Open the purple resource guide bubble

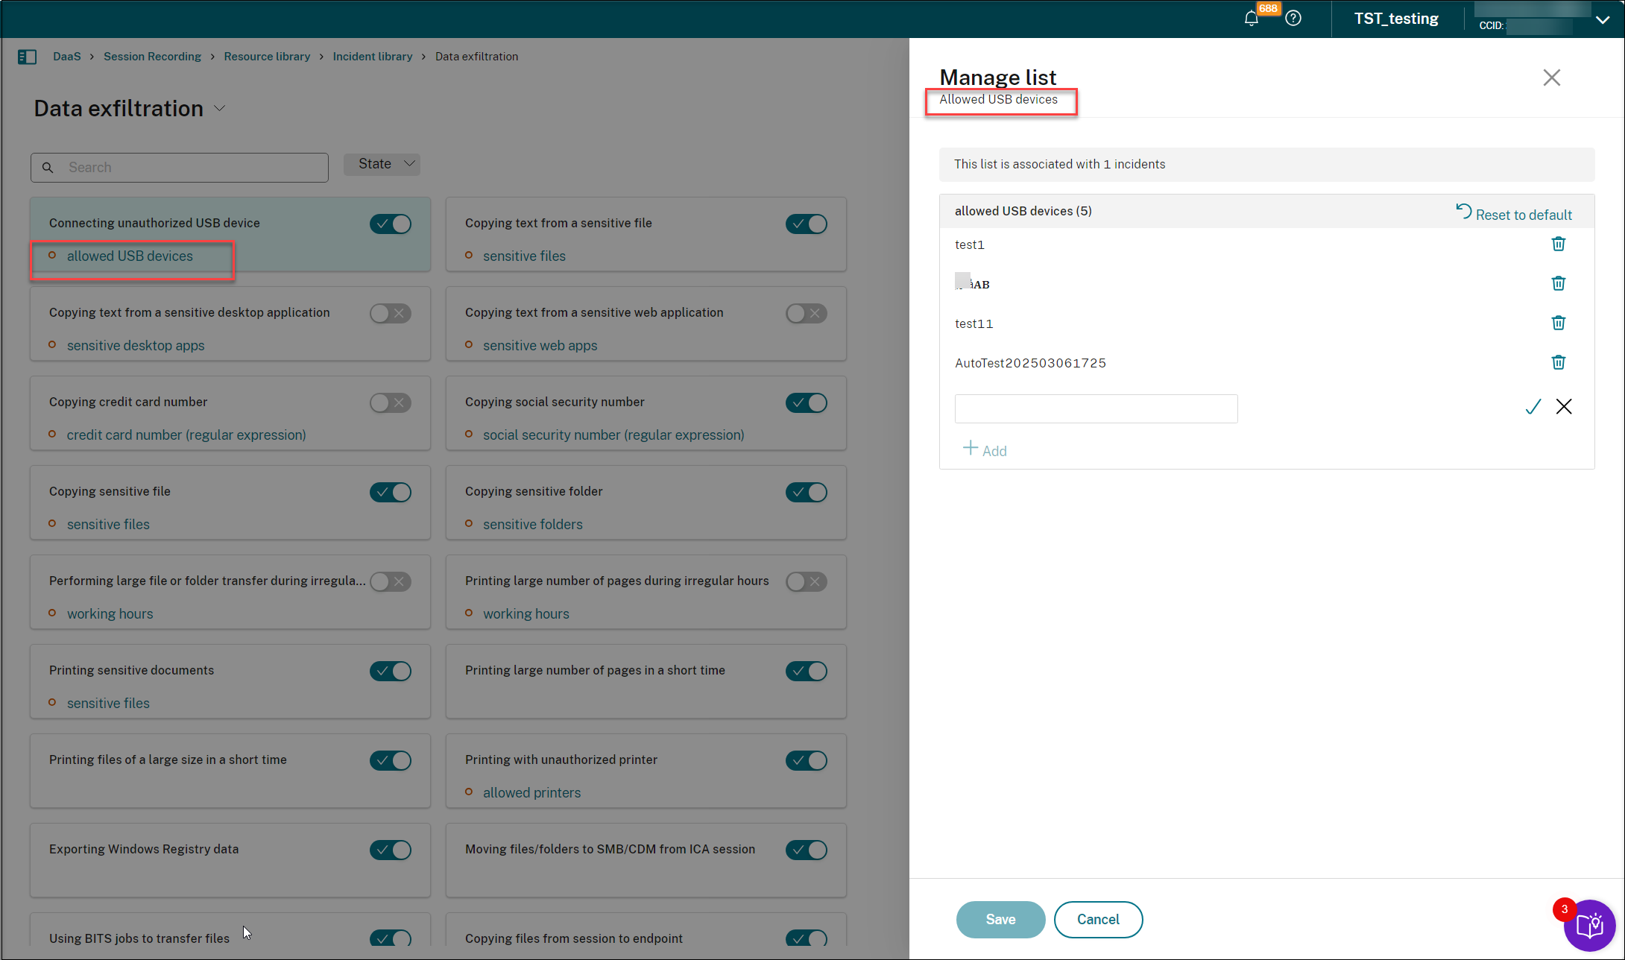(1589, 926)
